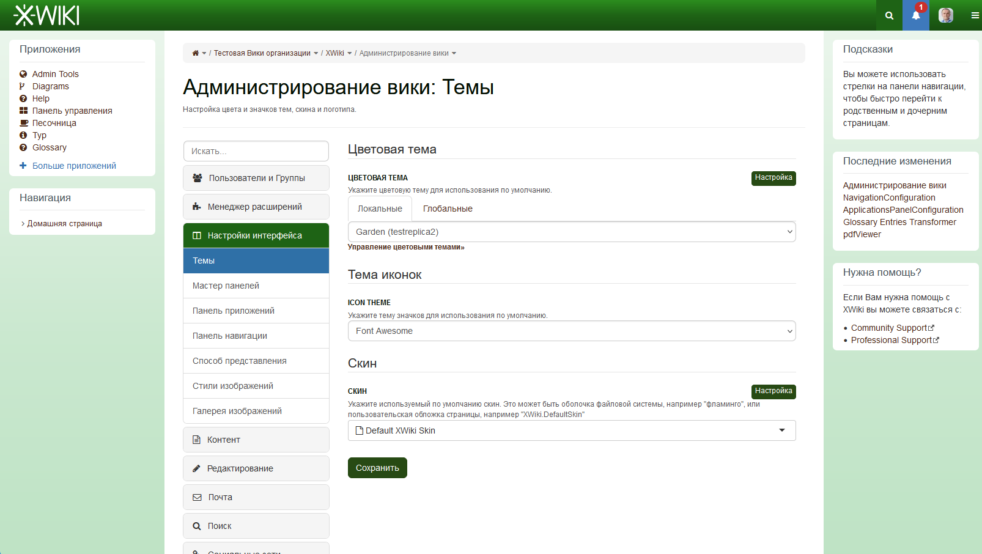Open Community Support external link

[892, 328]
